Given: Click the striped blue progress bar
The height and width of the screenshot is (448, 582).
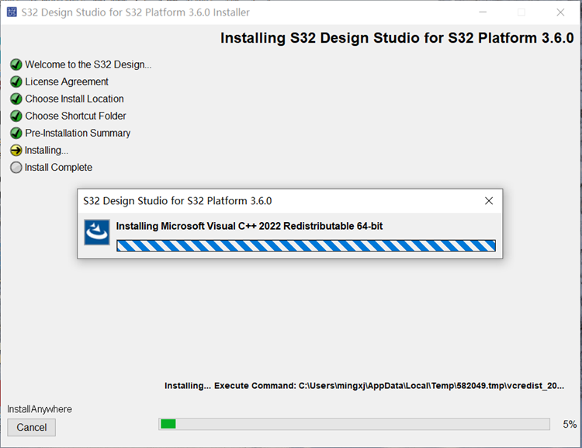Looking at the screenshot, I should pyautogui.click(x=306, y=245).
